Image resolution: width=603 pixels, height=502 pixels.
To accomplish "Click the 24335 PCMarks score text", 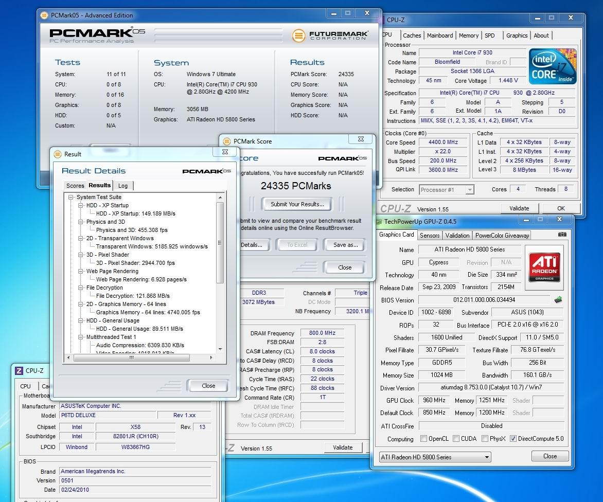I will 296,186.
